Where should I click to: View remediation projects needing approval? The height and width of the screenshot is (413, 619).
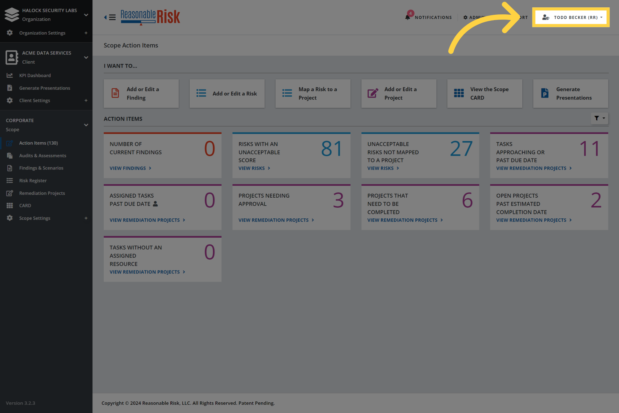[276, 220]
